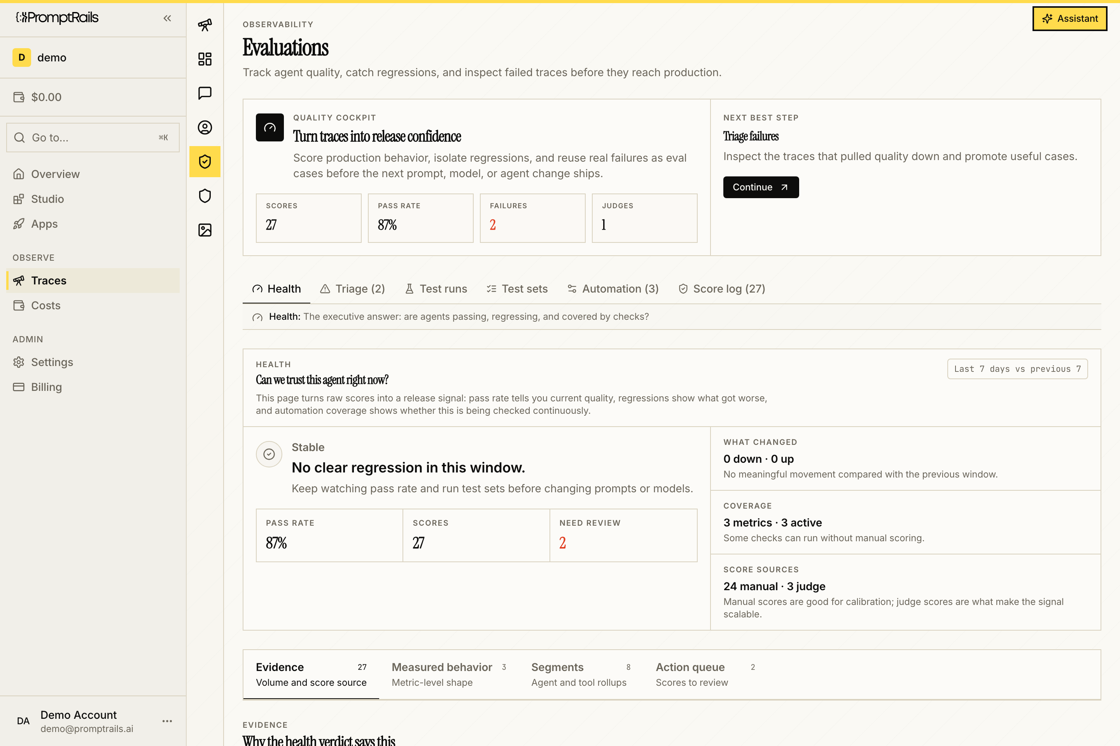
Task: Open Studio in sidebar
Action: pyautogui.click(x=93, y=199)
